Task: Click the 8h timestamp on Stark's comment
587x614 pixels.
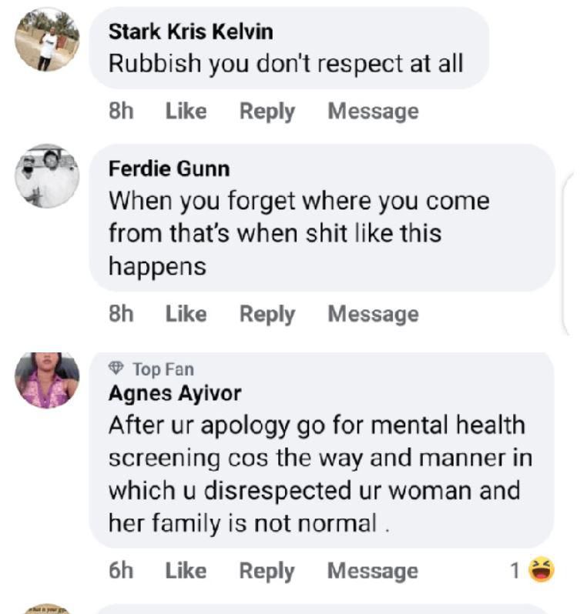Action: (x=121, y=111)
